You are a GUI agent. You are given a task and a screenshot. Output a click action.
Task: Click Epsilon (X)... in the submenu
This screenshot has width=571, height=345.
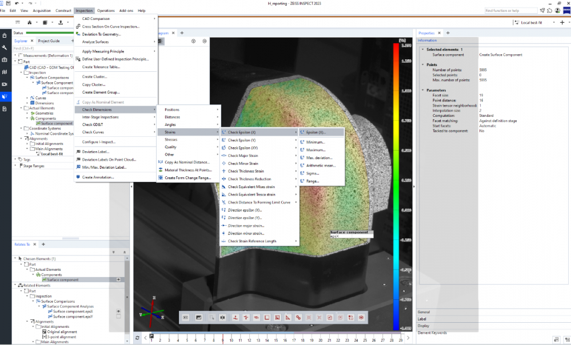316,132
